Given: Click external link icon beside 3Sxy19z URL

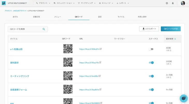Looking at the screenshot, I should (x=100, y=62).
